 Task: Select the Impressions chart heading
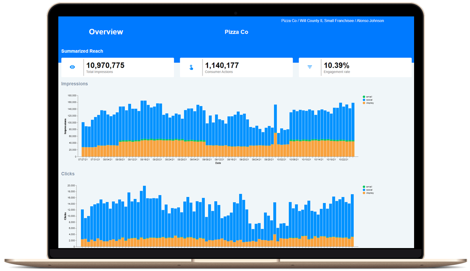coord(74,84)
